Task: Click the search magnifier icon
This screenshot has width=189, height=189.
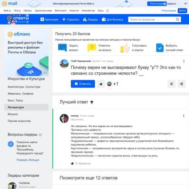Action: tap(178, 19)
